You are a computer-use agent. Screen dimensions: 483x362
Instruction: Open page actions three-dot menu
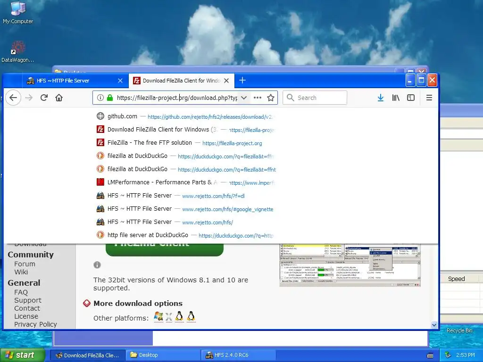click(257, 98)
